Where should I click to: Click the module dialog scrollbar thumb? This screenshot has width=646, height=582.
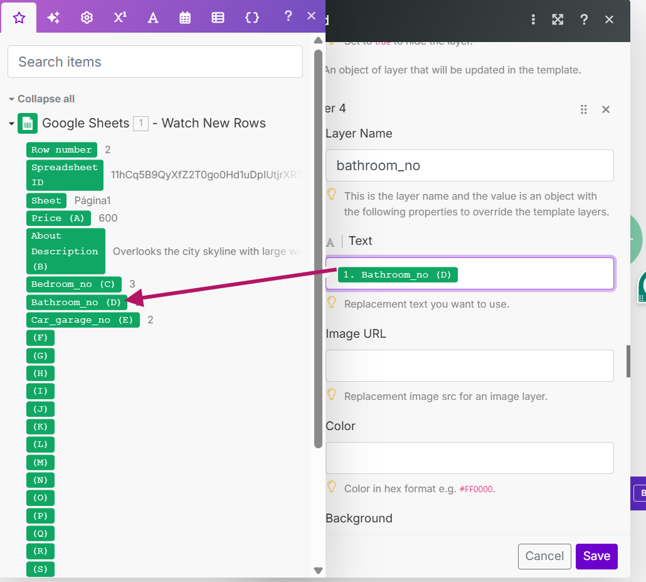coord(628,362)
